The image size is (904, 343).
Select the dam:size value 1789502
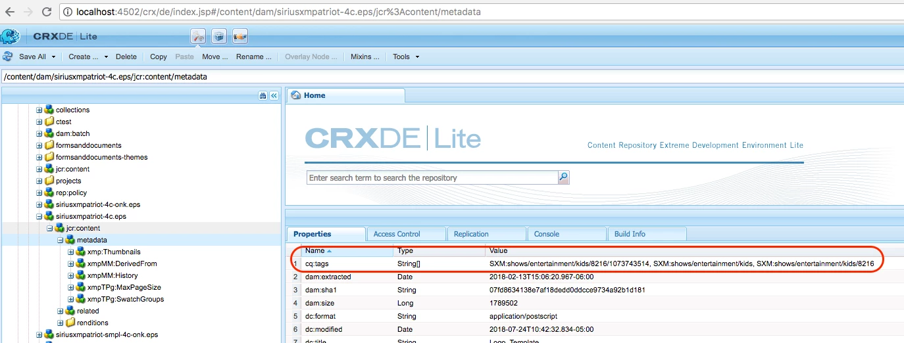coord(503,303)
